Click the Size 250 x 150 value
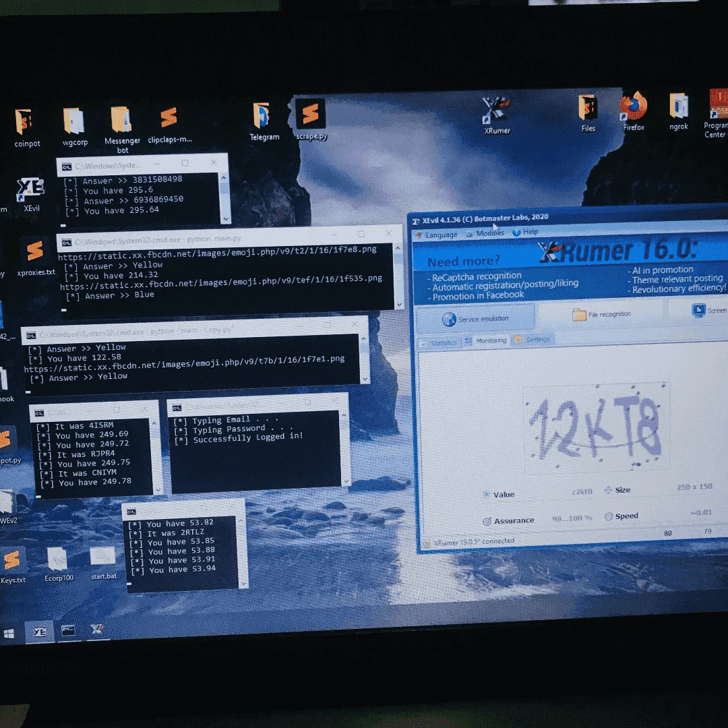Image resolution: width=728 pixels, height=728 pixels. pos(694,487)
